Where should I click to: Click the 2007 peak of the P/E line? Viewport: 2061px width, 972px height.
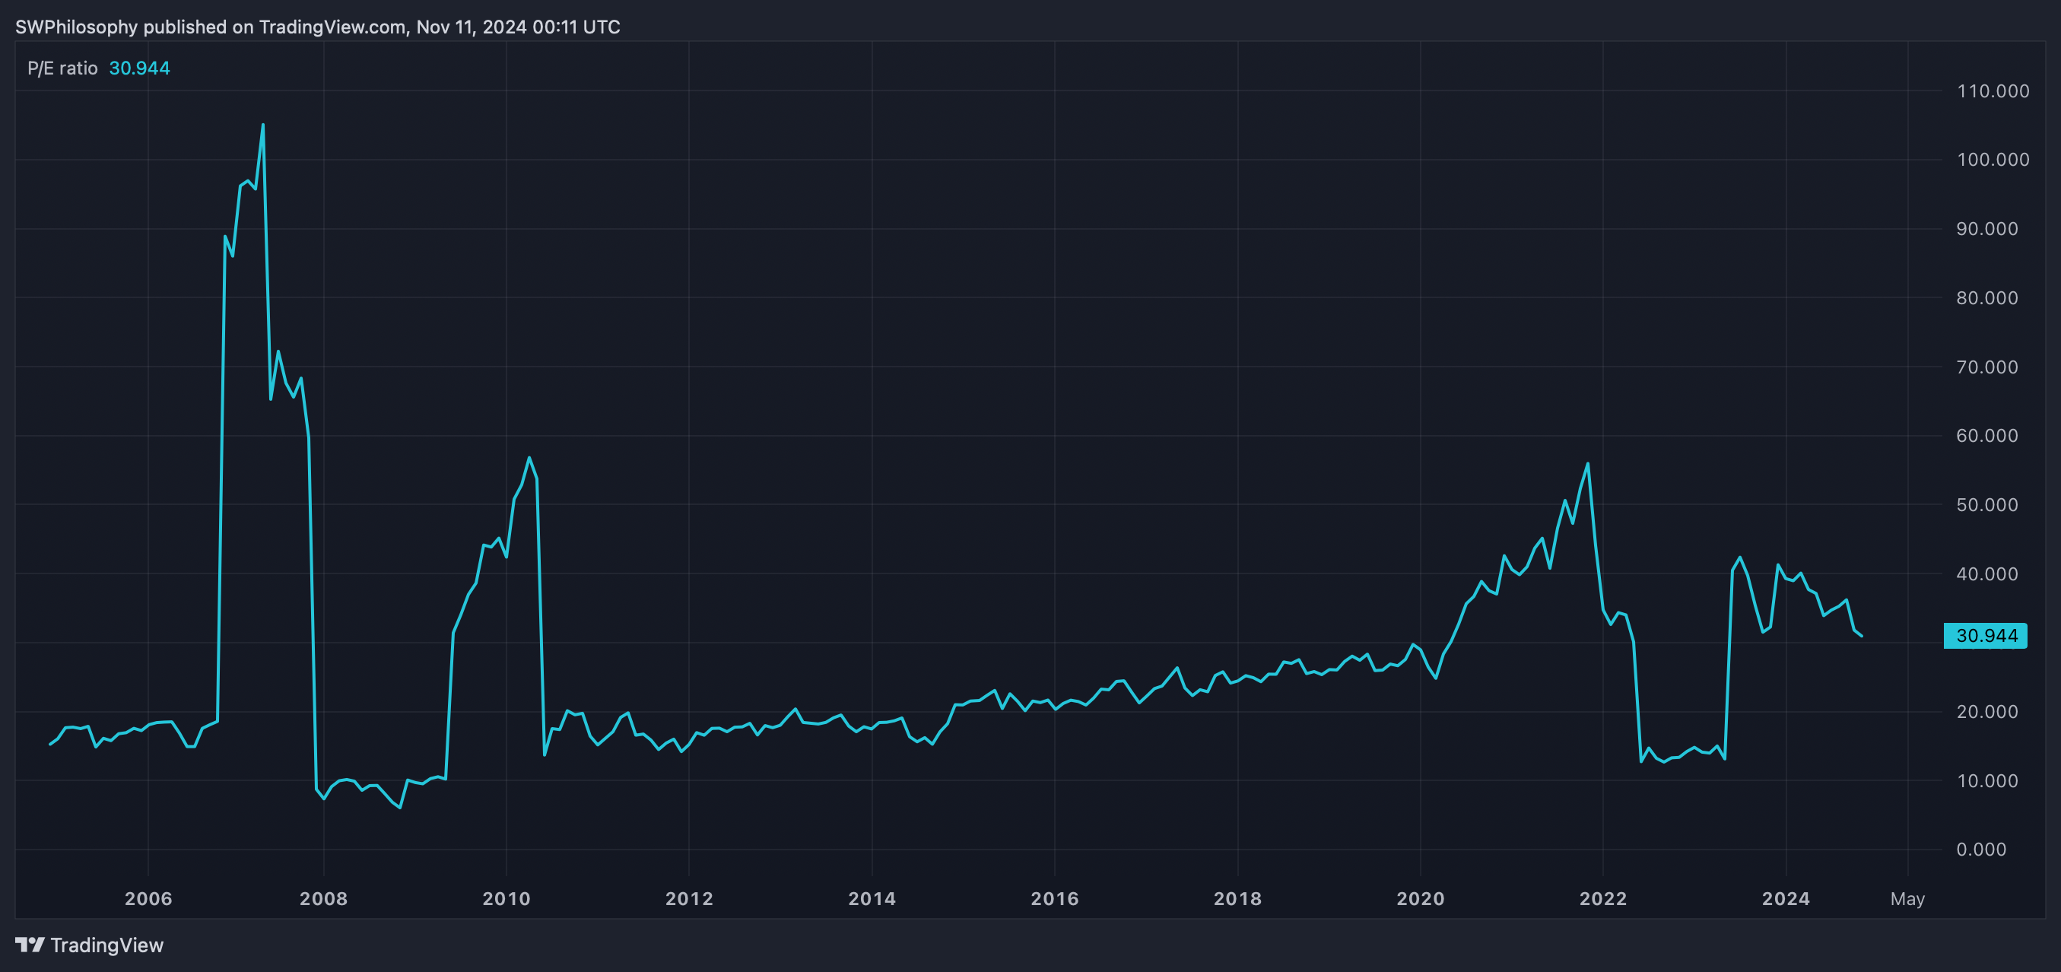(262, 125)
